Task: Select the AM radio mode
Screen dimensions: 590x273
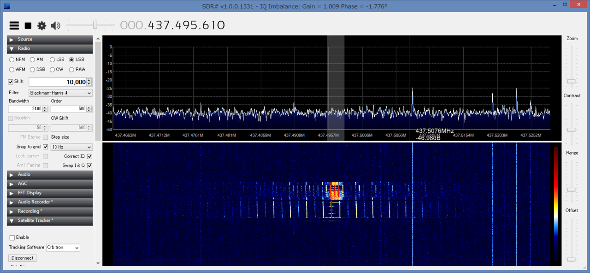Action: coord(36,59)
